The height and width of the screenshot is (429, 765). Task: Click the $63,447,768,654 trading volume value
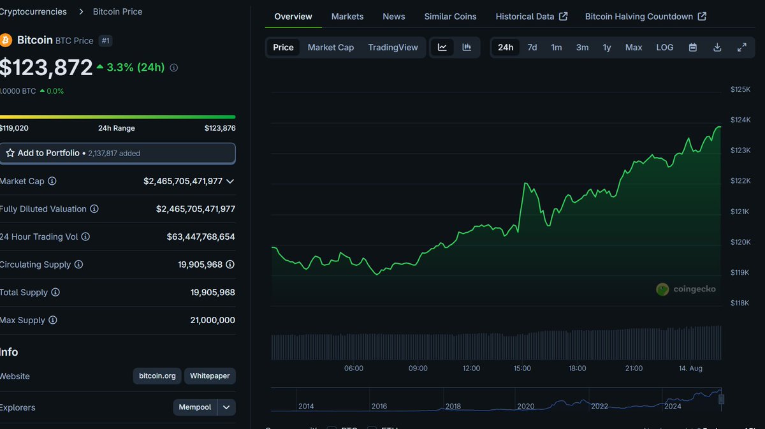[201, 236]
